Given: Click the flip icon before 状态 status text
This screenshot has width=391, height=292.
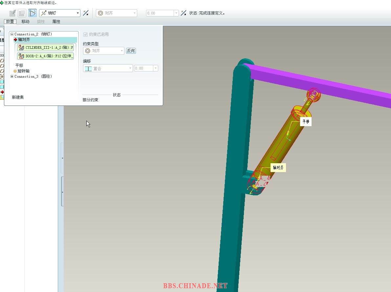Looking at the screenshot, I should pyautogui.click(x=184, y=13).
